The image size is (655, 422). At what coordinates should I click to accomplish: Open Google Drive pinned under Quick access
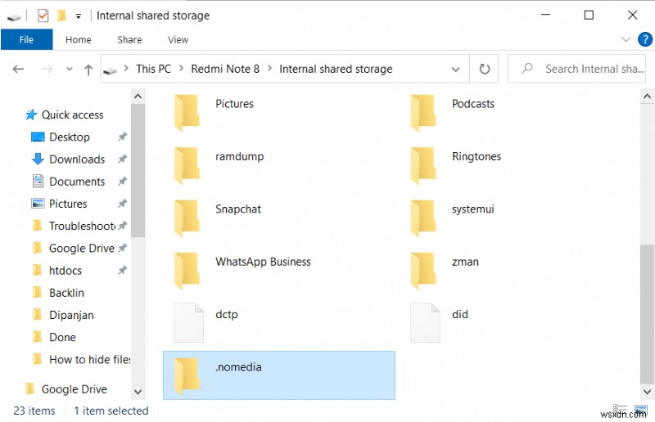[81, 249]
